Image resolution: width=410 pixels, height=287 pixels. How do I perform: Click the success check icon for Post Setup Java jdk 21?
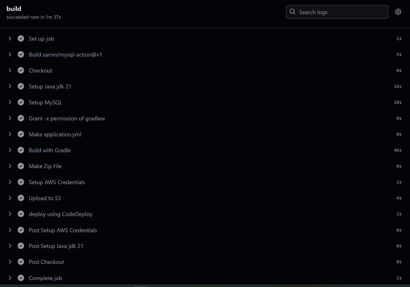click(21, 246)
